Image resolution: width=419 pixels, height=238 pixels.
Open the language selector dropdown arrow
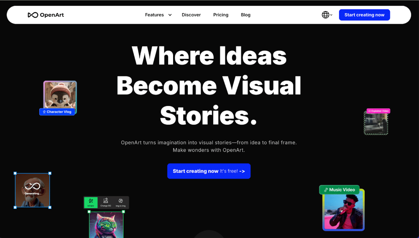click(331, 15)
